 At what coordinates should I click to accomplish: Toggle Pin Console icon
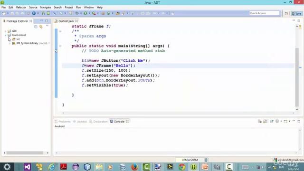272,122
